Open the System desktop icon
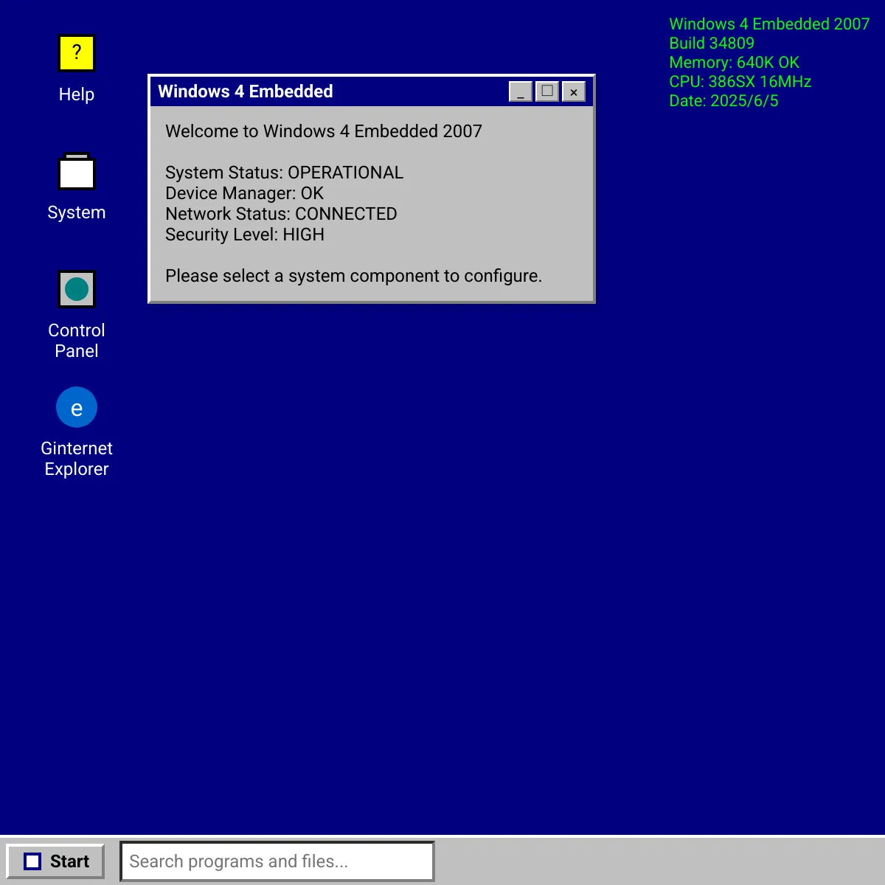The height and width of the screenshot is (885, 885). click(77, 171)
